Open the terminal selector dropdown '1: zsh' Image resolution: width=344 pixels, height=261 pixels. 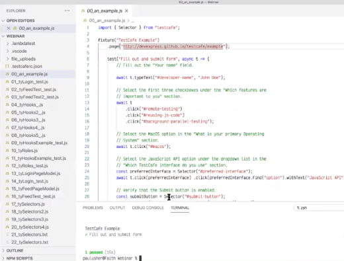pos(319,207)
